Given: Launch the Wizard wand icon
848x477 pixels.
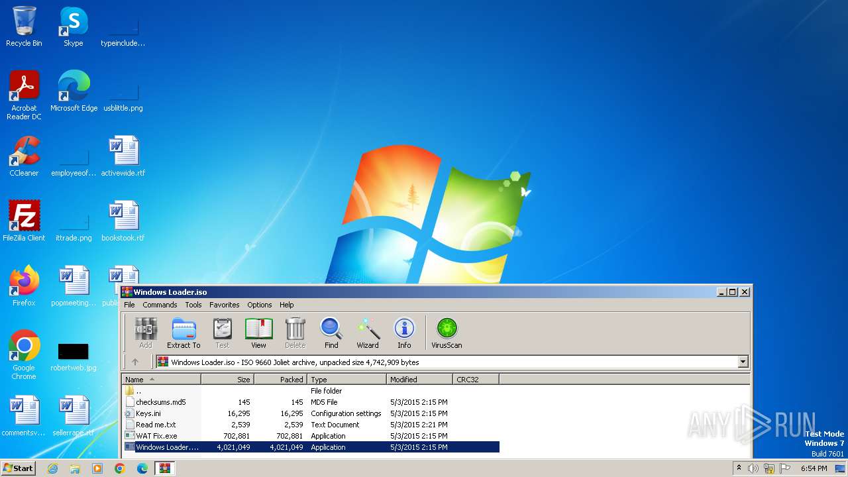Looking at the screenshot, I should 368,333.
